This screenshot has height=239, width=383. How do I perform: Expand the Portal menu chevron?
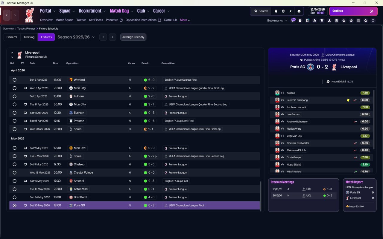point(54,11)
